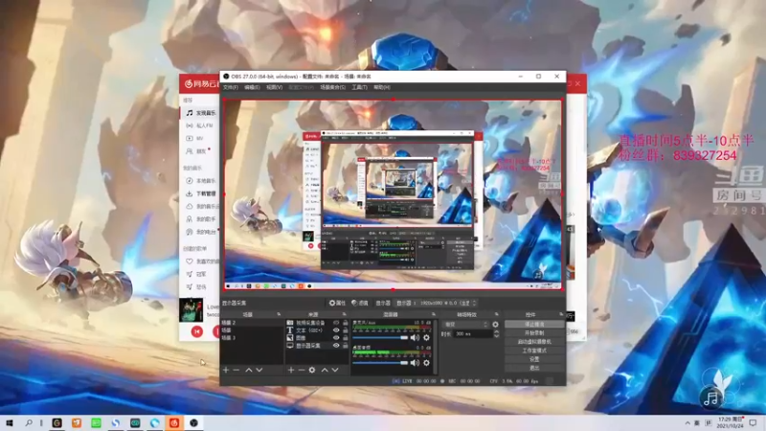The image size is (766, 431).
Task: Open MV section in NetEase Music sidebar
Action: tap(200, 138)
